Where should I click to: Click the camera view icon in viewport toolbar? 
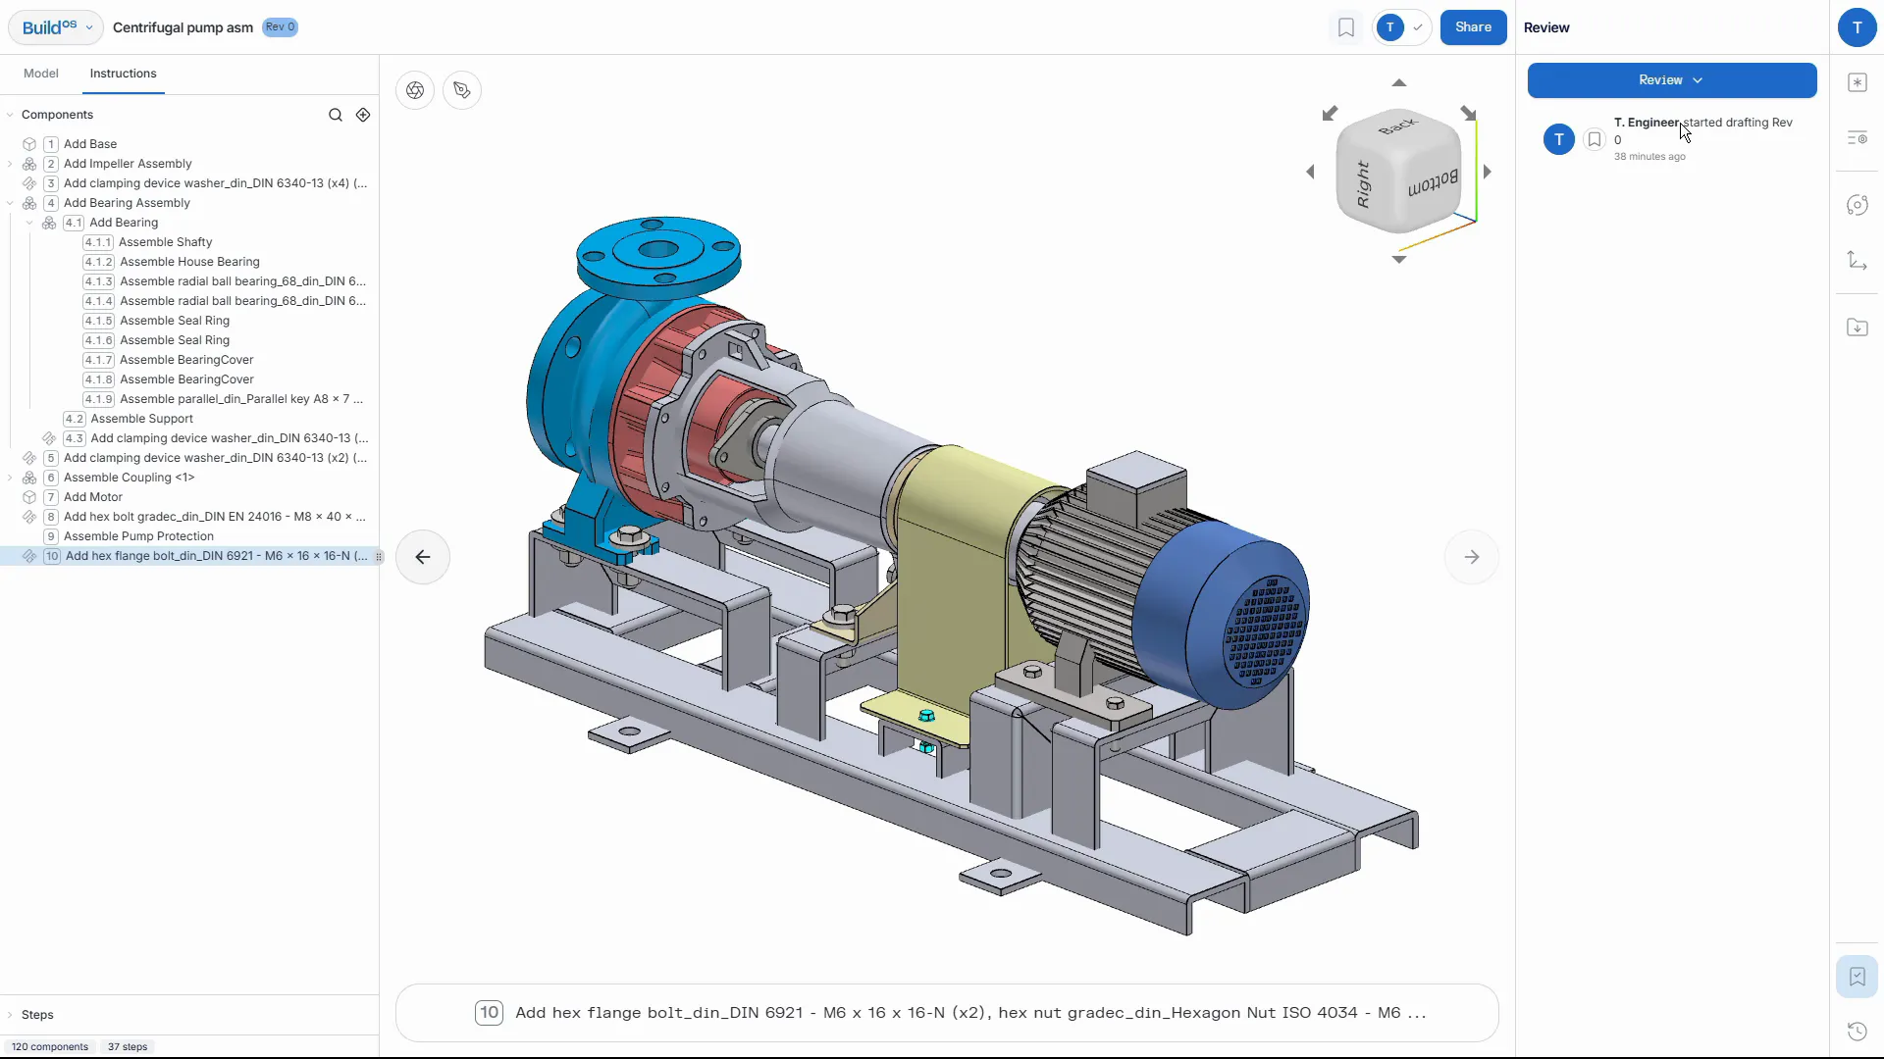[415, 90]
